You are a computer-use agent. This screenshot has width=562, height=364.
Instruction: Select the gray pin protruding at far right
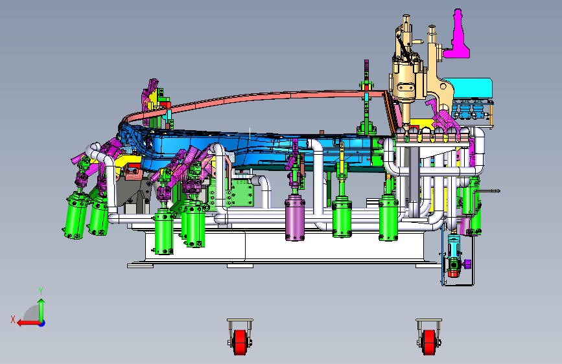coord(487,191)
